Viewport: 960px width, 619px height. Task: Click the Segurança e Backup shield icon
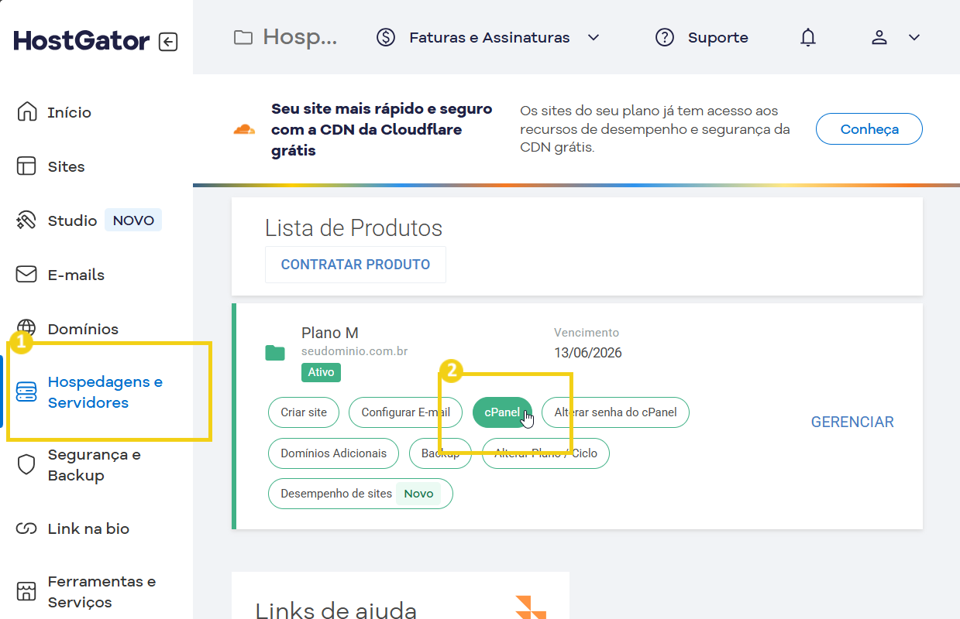click(27, 465)
